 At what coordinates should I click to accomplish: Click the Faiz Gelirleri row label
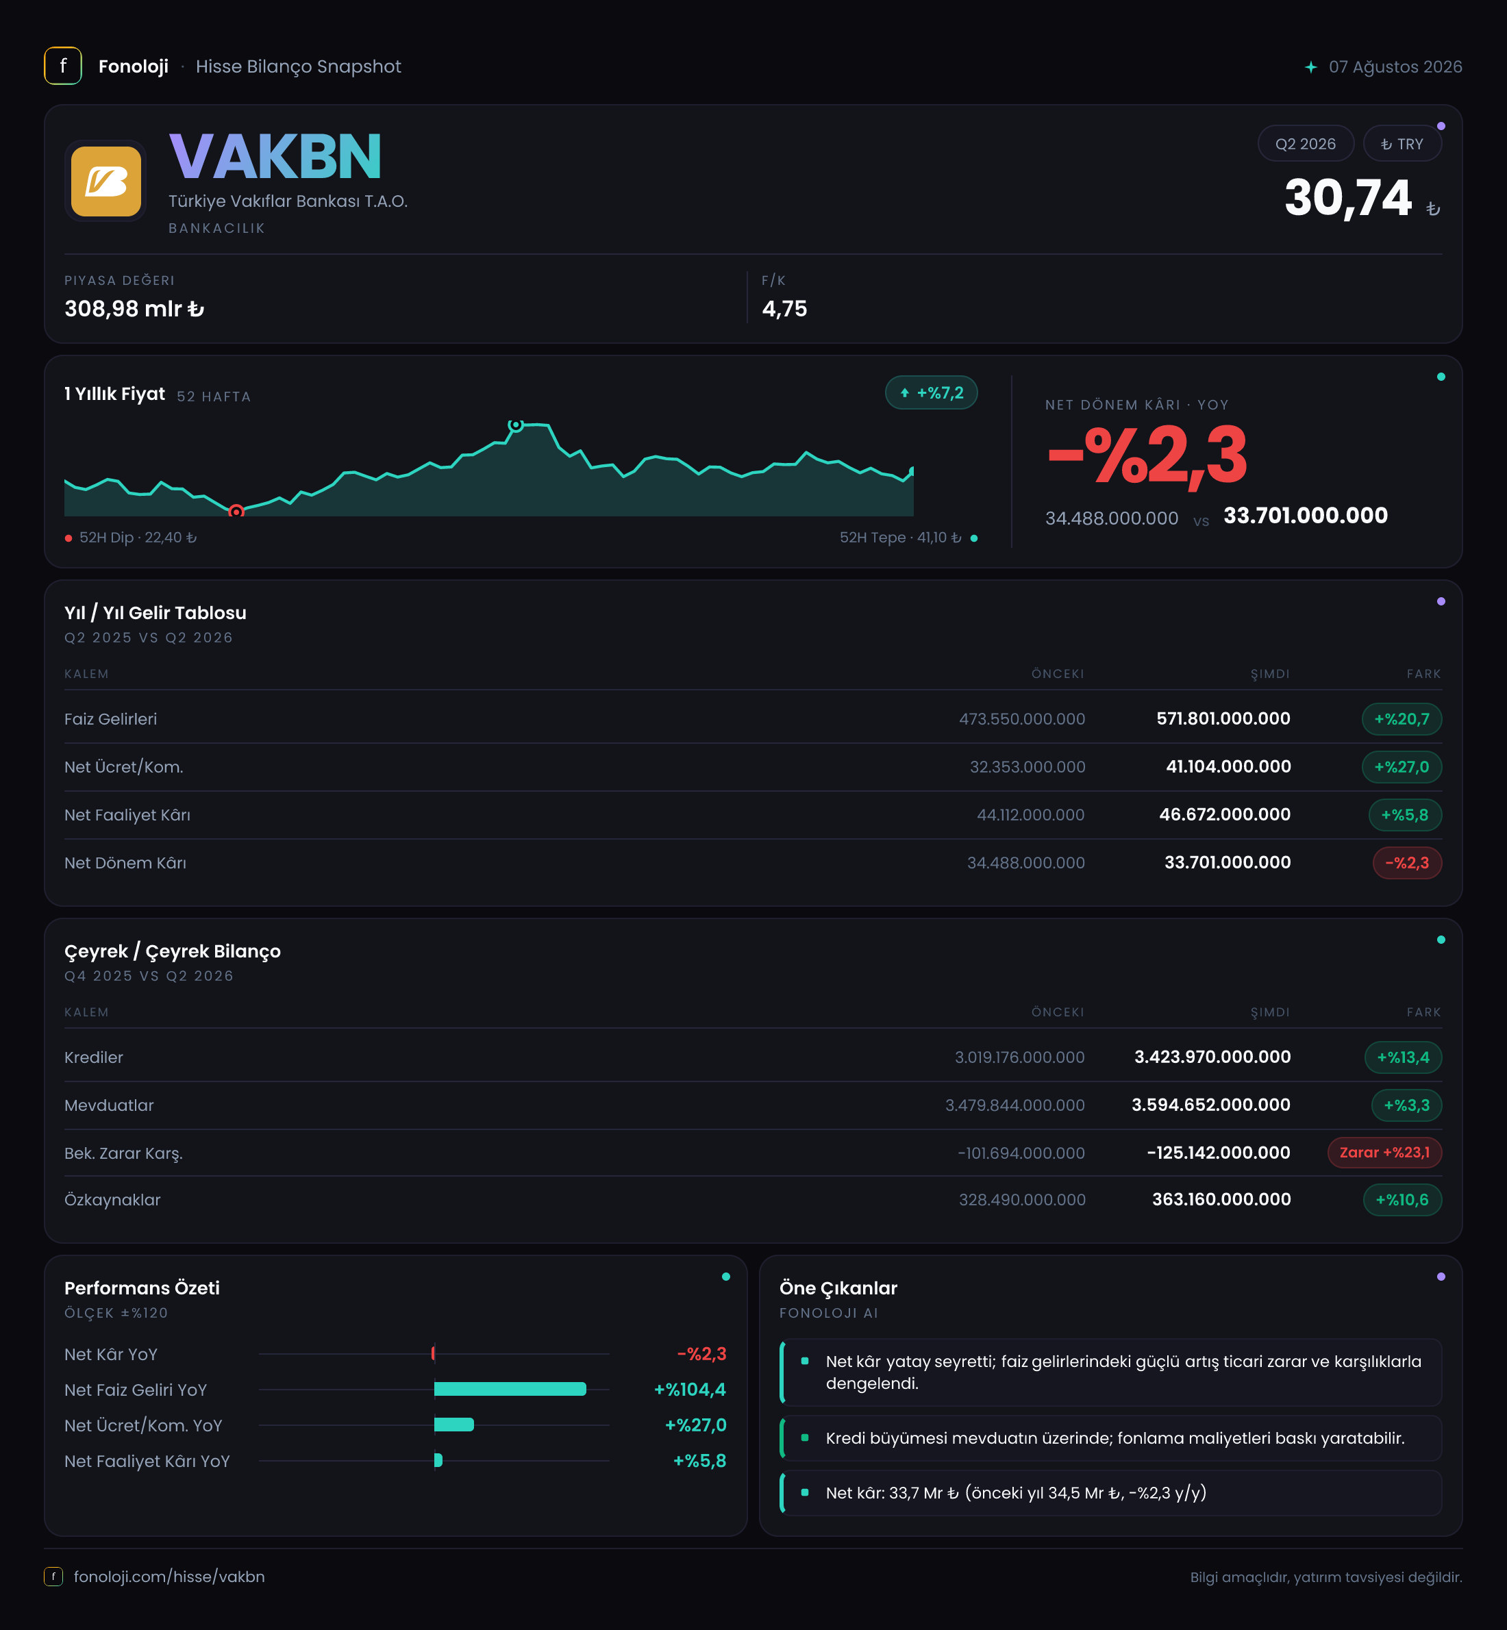111,719
